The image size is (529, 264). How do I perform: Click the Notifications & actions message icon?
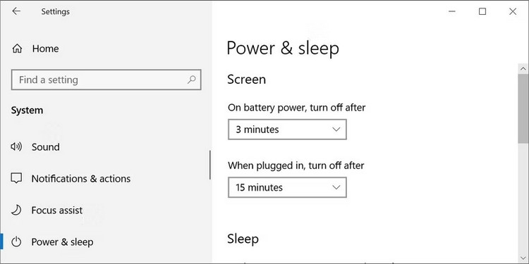click(16, 179)
